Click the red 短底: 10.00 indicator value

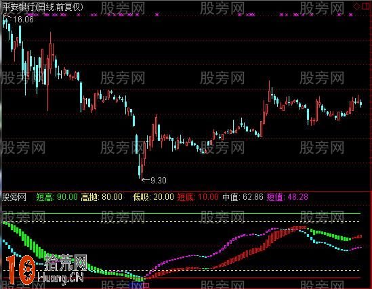[x=198, y=197]
